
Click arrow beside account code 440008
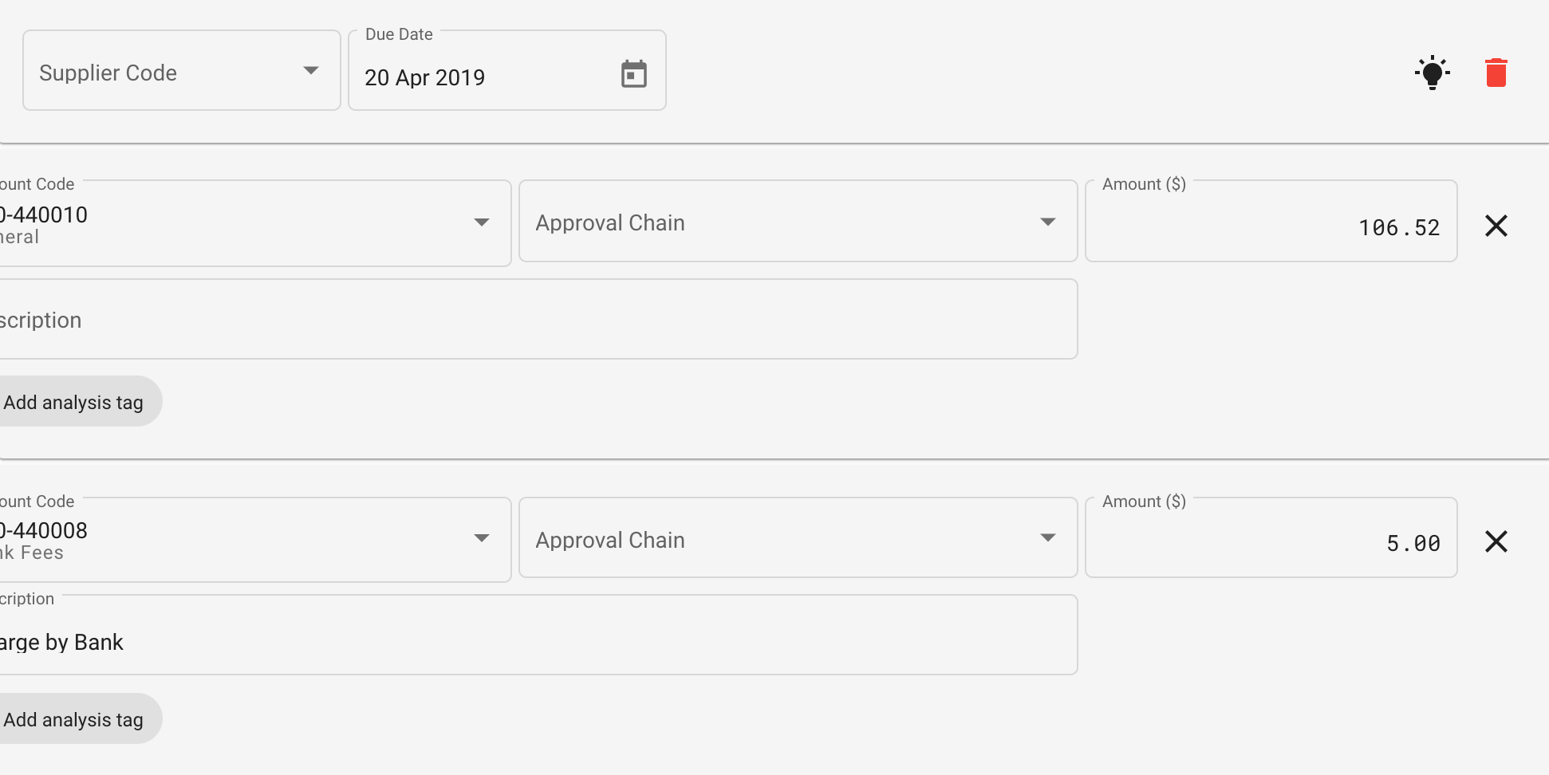pyautogui.click(x=481, y=538)
